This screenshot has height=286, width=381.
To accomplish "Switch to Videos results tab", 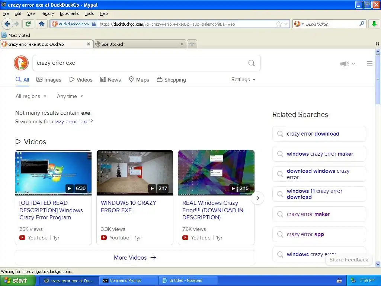I will 81,80.
